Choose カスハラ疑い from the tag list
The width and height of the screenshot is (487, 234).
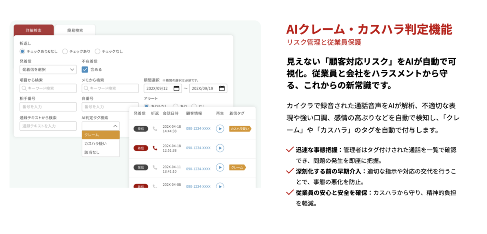(95, 144)
